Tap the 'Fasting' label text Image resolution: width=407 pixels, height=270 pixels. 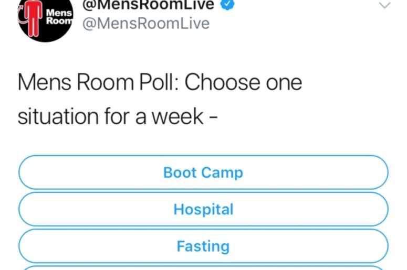203,246
